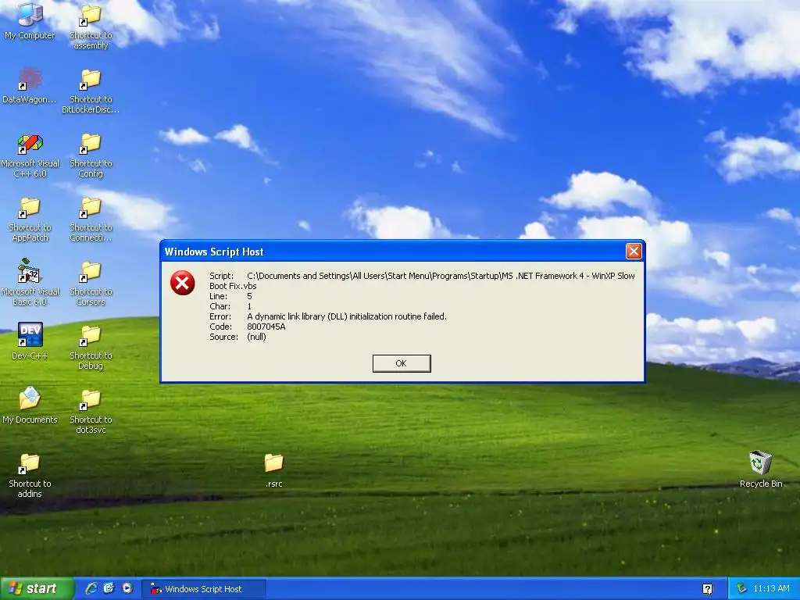800x600 pixels.
Task: Click the system tray icon beside clock
Action: point(742,589)
